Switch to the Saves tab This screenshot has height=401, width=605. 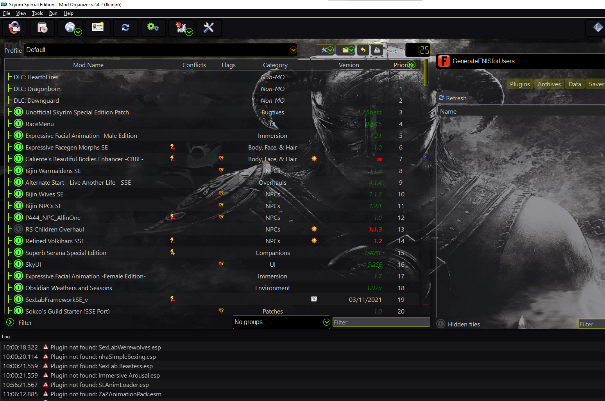(x=596, y=84)
